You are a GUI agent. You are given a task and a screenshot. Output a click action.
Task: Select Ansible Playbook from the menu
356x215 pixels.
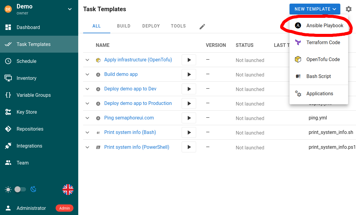(325, 26)
